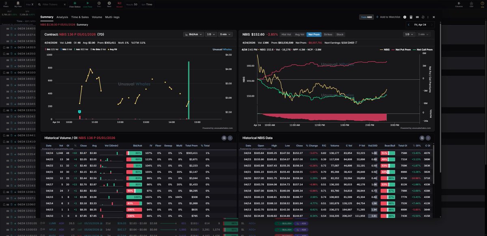
Task: Click Add to Watchlist
Action: (x=388, y=17)
